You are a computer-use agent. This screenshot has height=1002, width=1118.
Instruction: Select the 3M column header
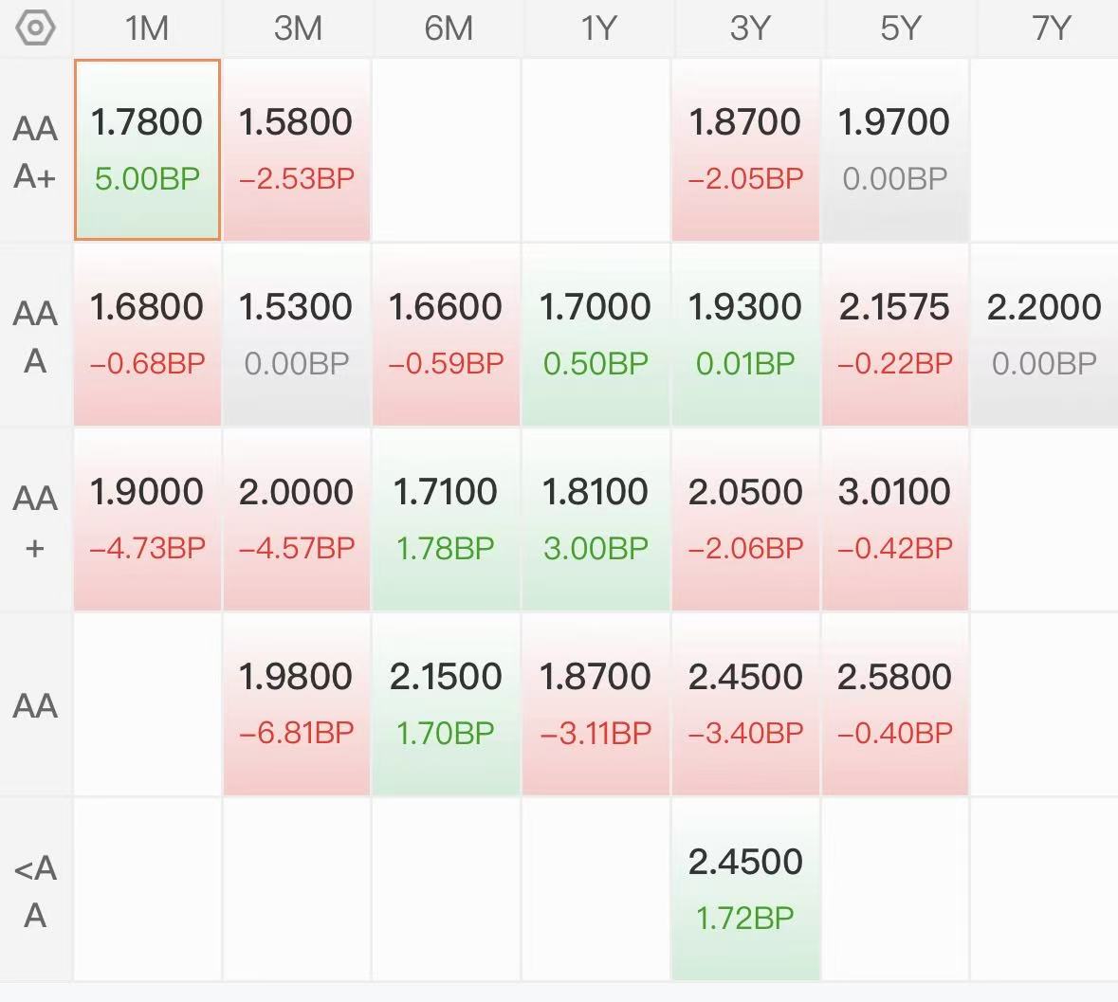(x=298, y=28)
